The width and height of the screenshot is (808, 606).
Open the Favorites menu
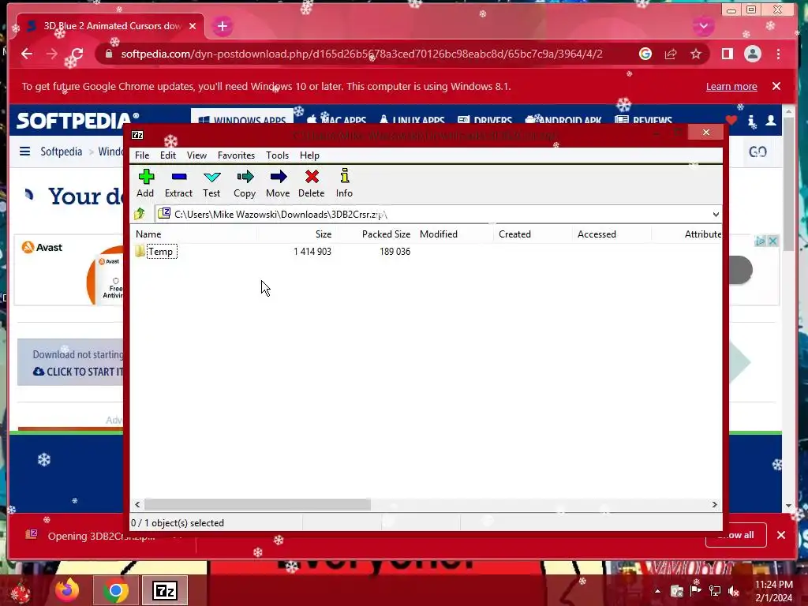coord(236,155)
